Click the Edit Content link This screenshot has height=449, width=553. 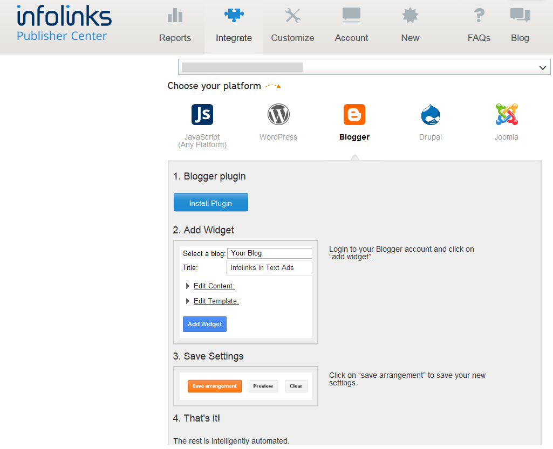click(x=214, y=286)
